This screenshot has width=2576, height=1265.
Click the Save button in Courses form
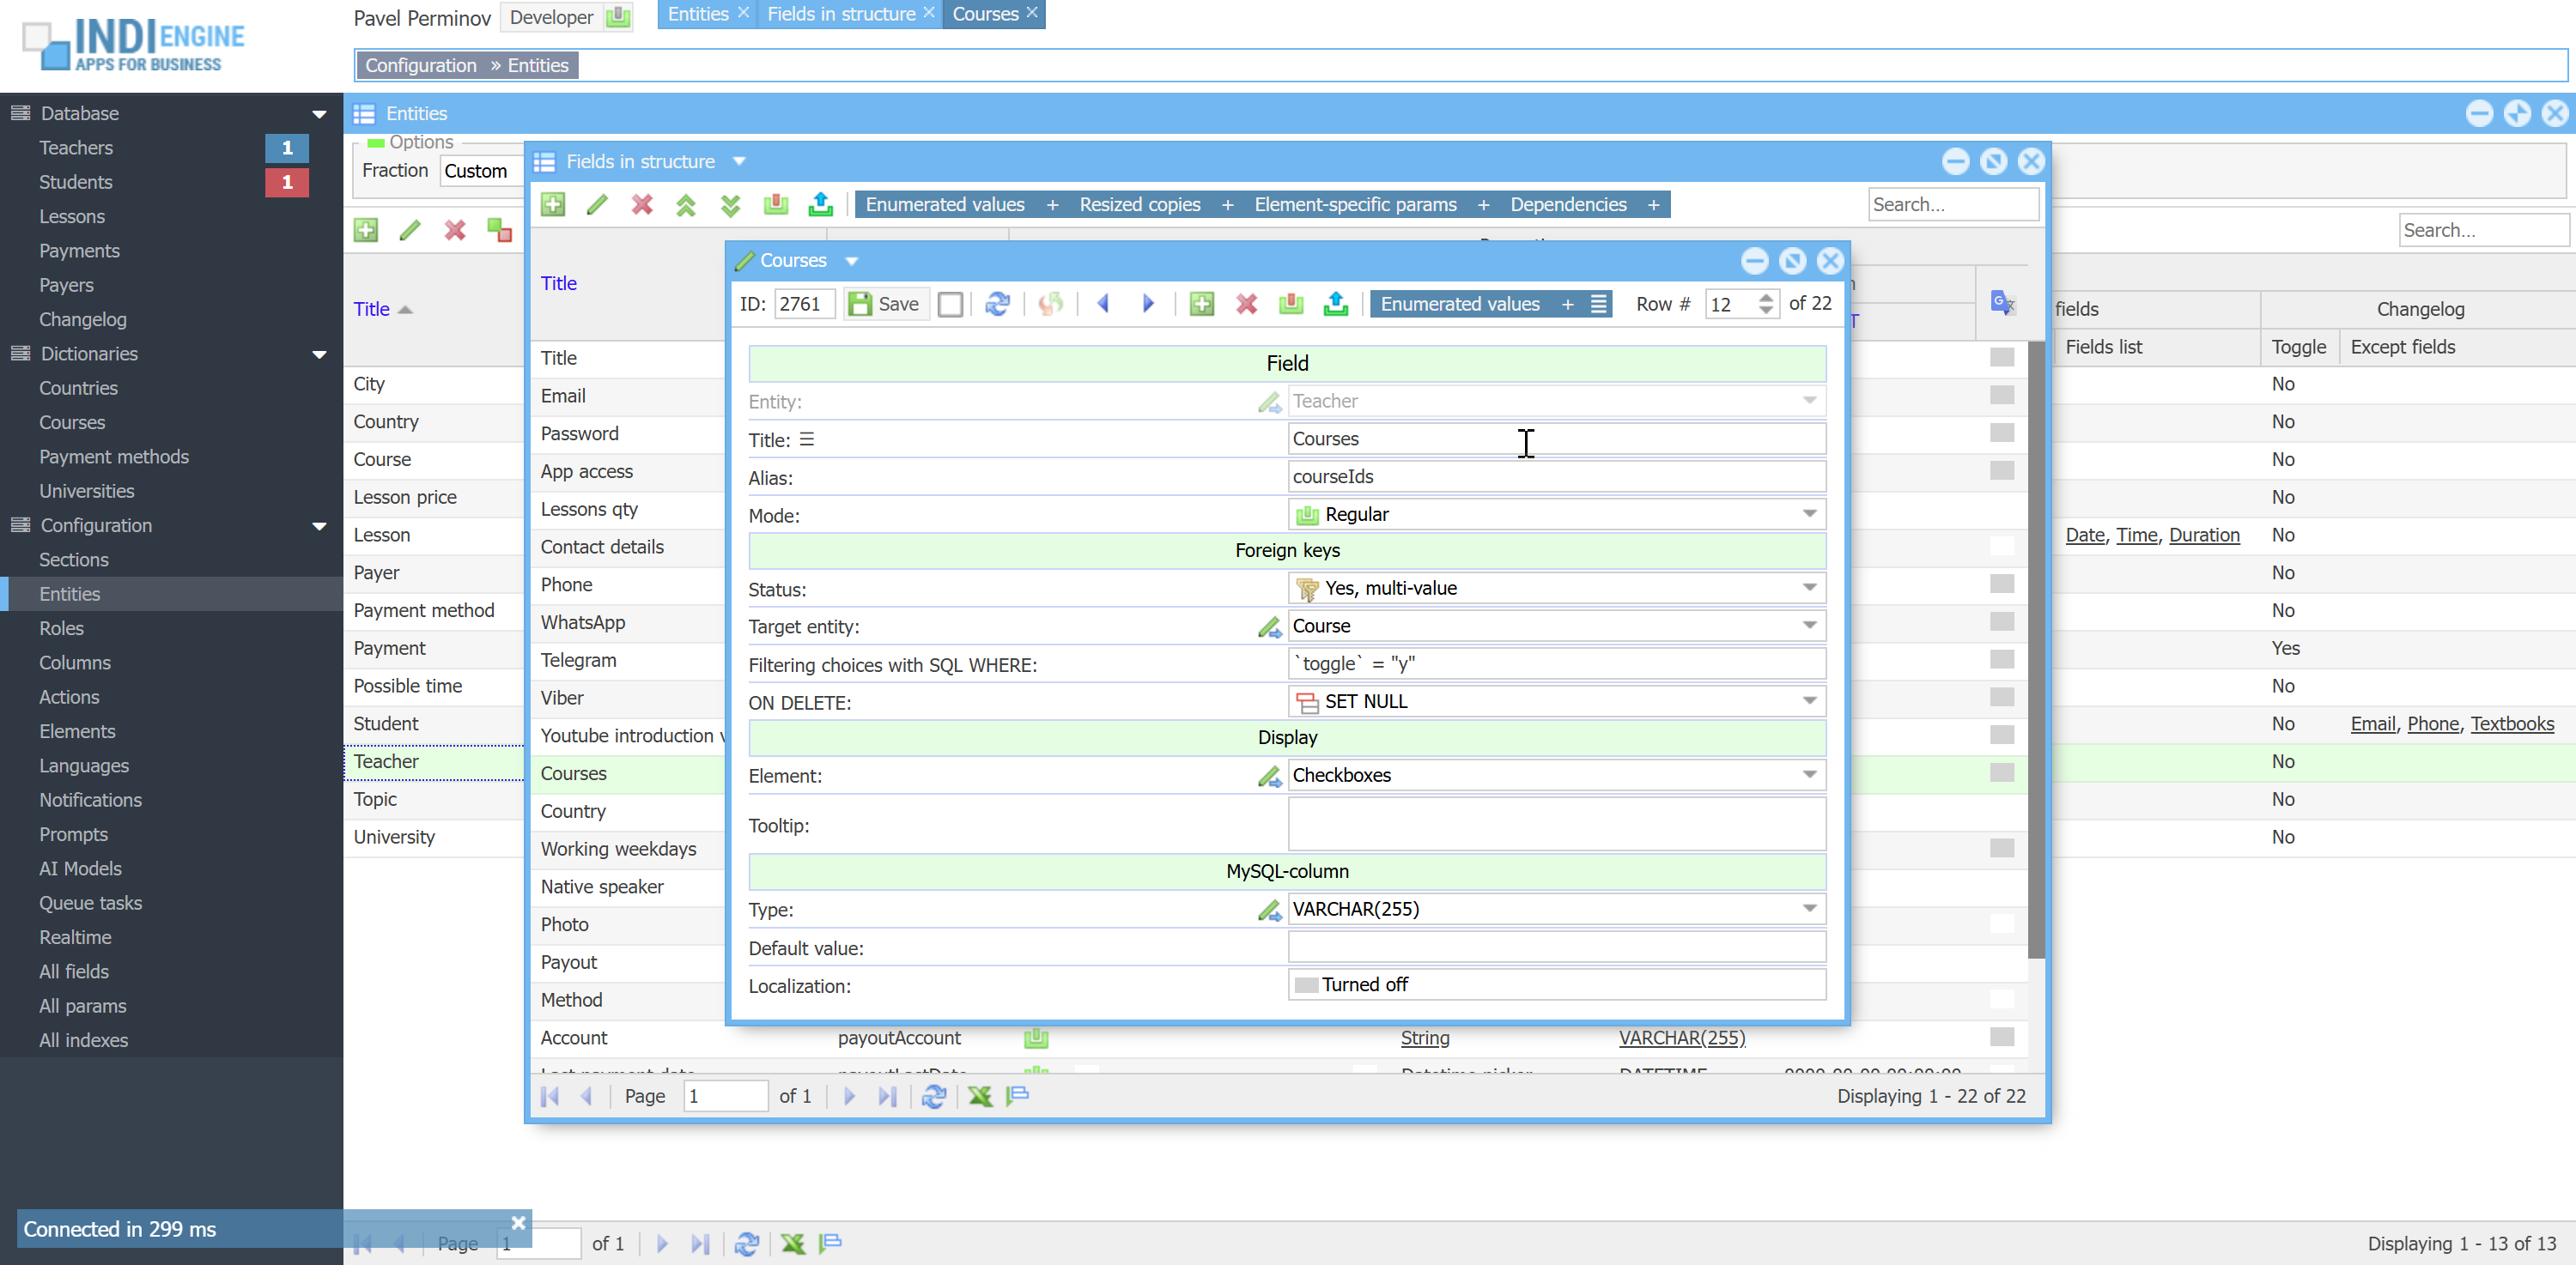[884, 304]
